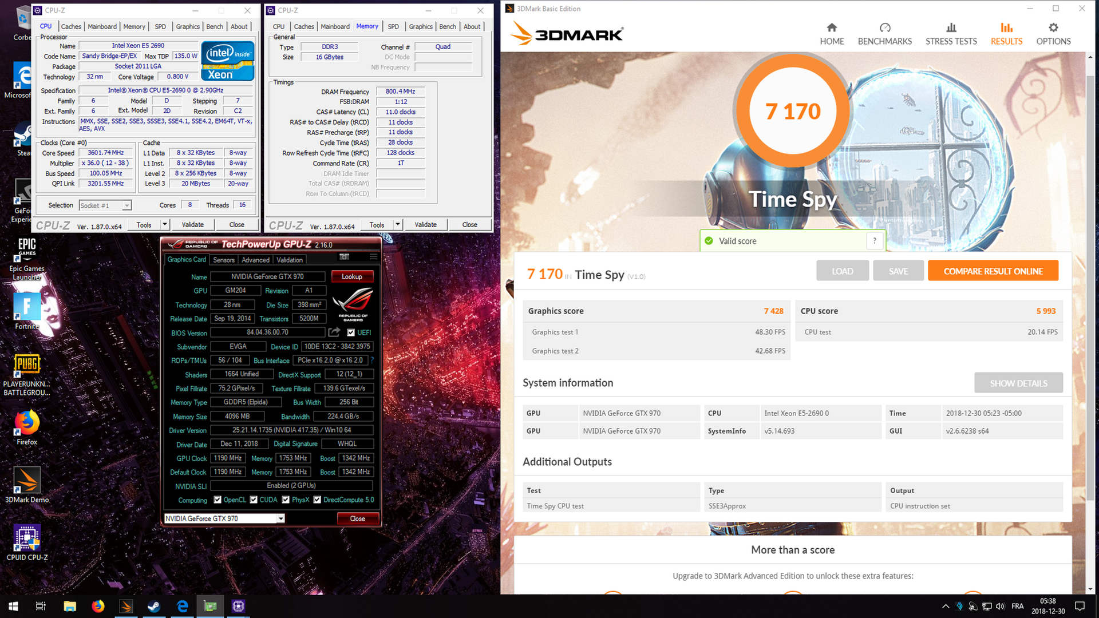The height and width of the screenshot is (618, 1099).
Task: Launch Firefox from the taskbar
Action: tap(98, 606)
